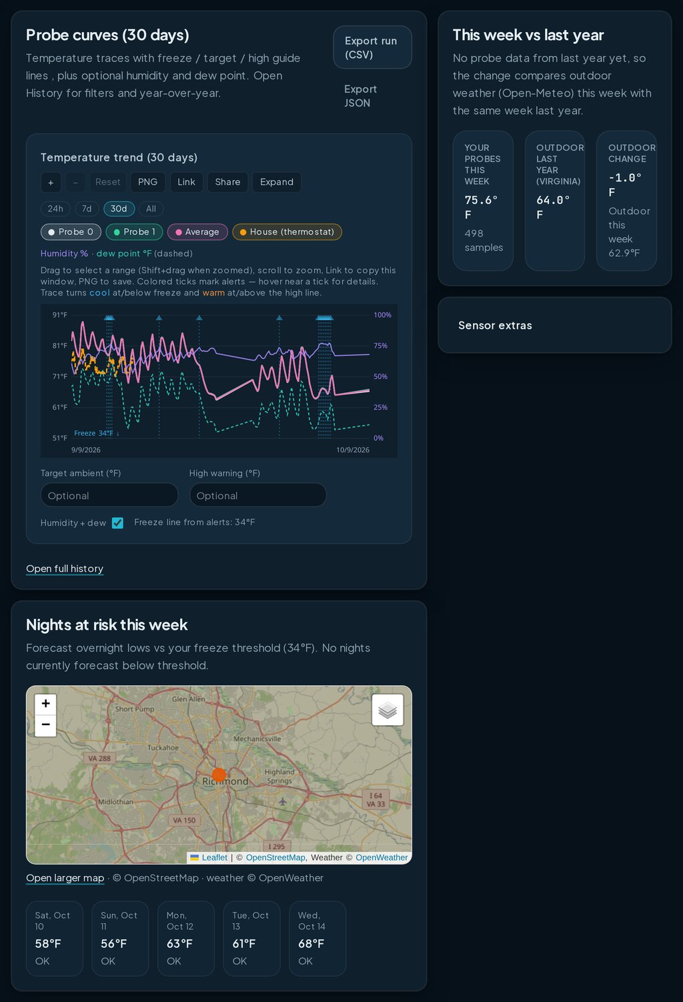Zoom out chart with minus button
Screen dimensions: 683x1002
pos(75,182)
